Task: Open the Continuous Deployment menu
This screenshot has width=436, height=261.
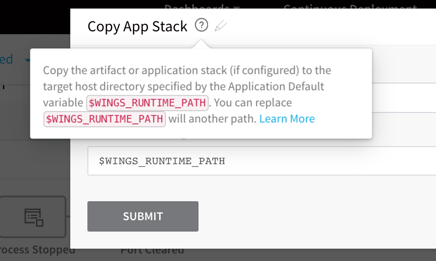Action: 350,6
